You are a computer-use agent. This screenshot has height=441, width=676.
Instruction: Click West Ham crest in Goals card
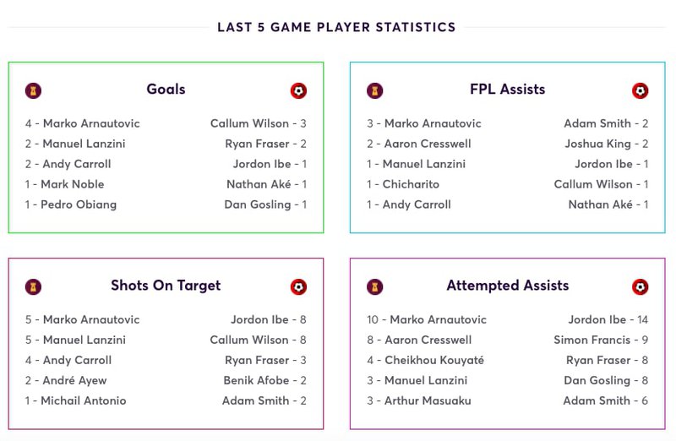click(33, 90)
